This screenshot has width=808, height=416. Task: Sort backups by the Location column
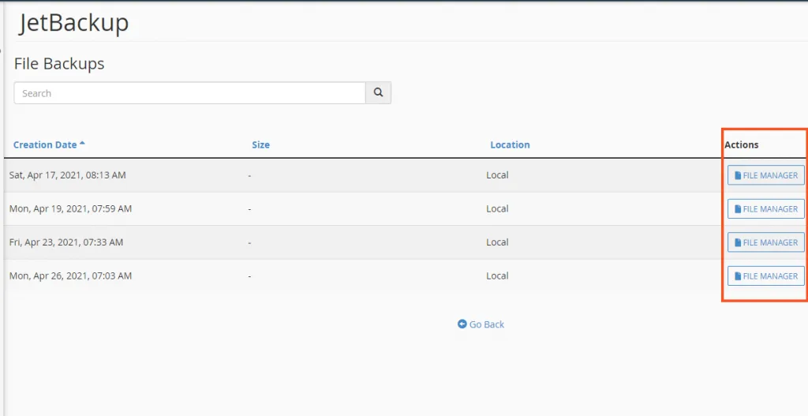[x=510, y=144]
